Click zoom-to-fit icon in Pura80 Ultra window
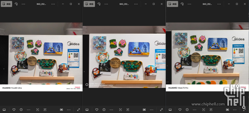Image resolution: width=249 pixels, height=113 pixels. (62, 110)
